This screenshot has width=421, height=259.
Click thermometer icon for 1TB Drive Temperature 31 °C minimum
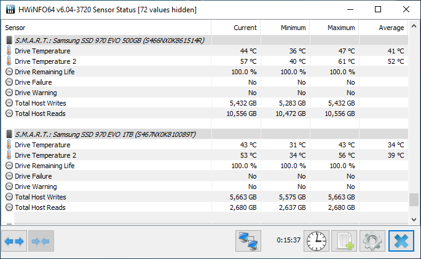(9, 144)
